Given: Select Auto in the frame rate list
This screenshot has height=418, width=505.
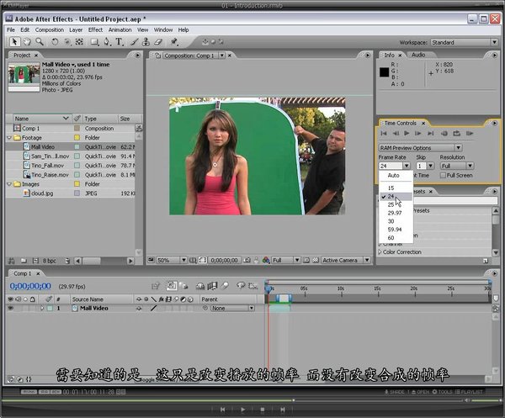Looking at the screenshot, I should pyautogui.click(x=393, y=175).
